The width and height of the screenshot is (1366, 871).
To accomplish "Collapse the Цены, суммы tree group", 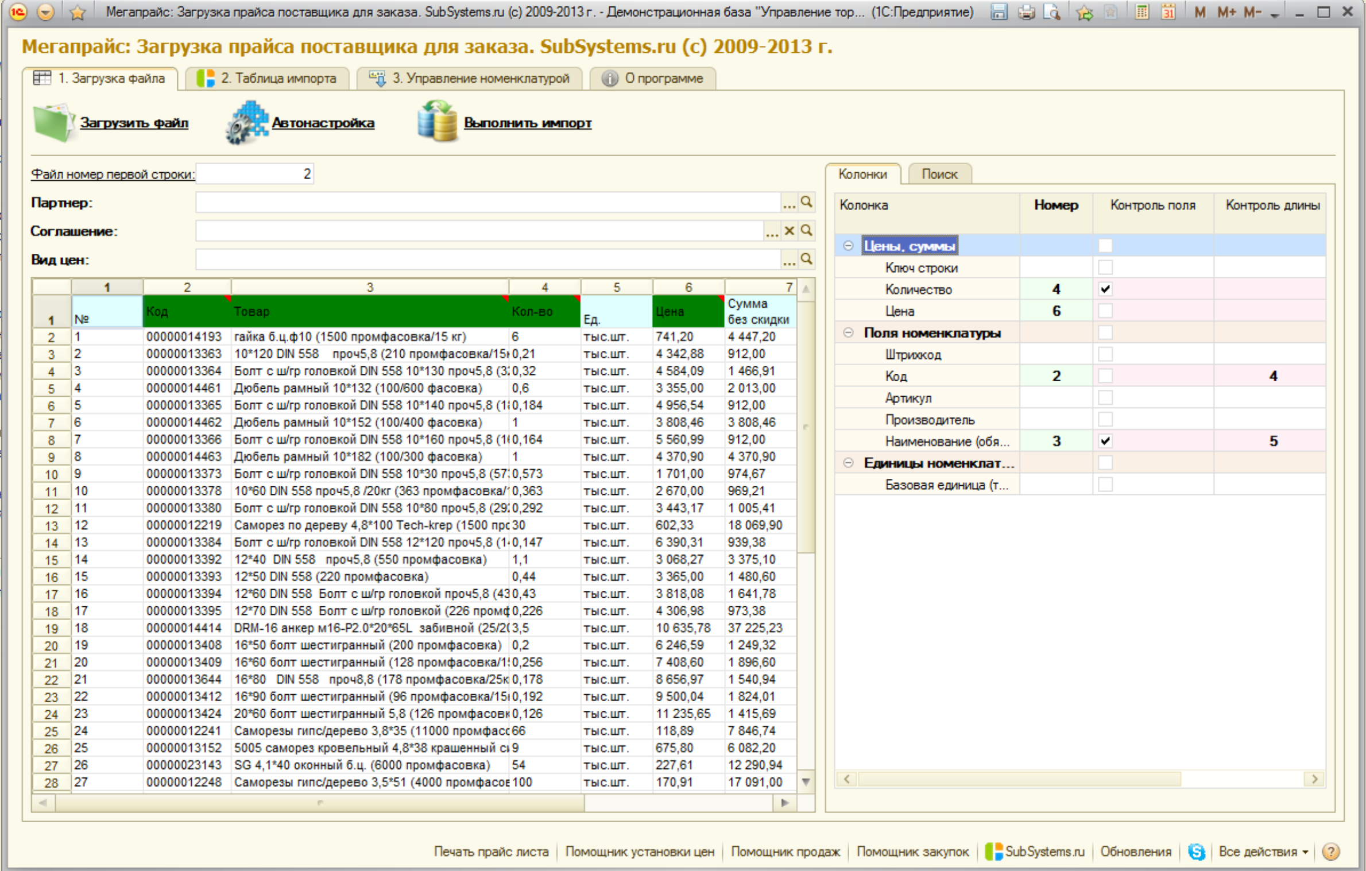I will pos(848,246).
